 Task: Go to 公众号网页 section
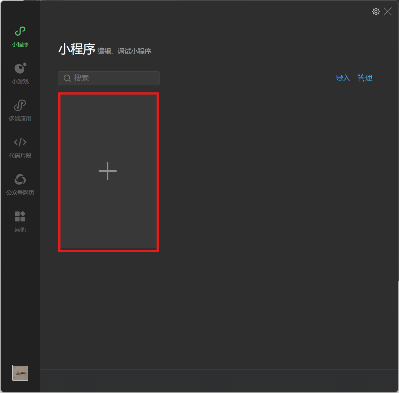click(20, 185)
